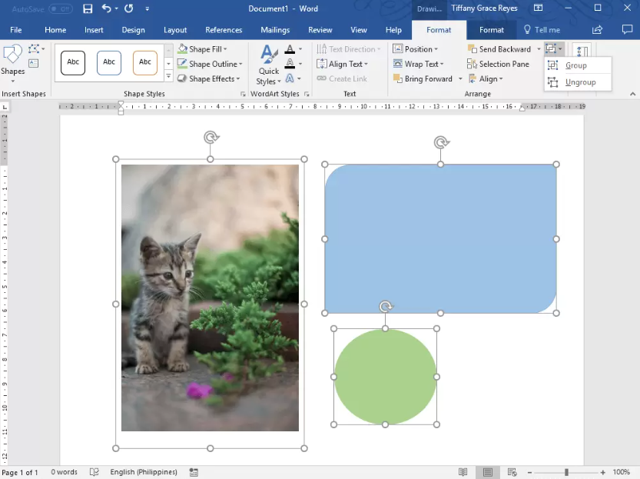640x479 pixels.
Task: Switch to Print Layout view in the status bar
Action: click(x=488, y=473)
